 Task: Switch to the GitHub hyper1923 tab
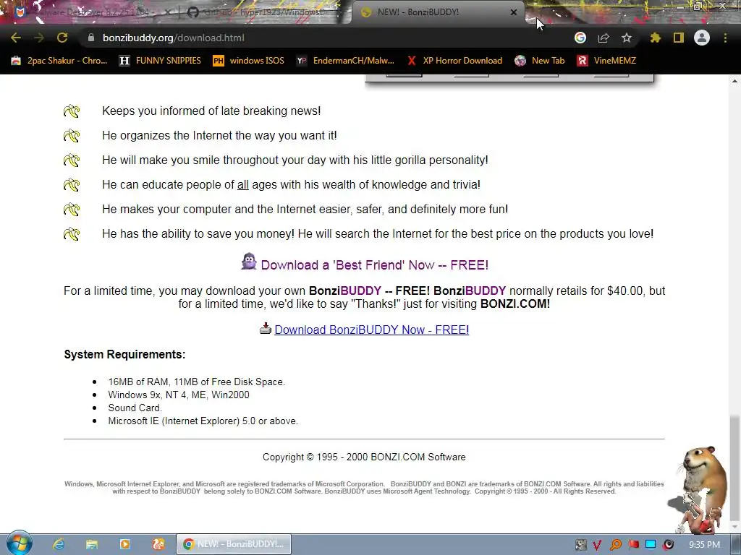click(x=265, y=12)
